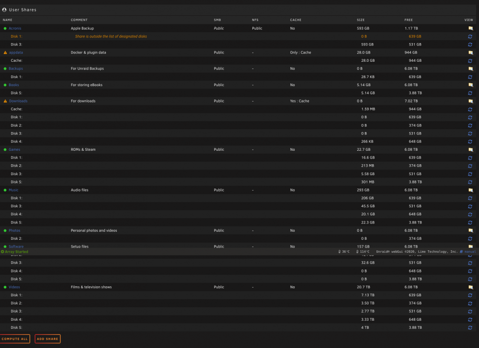
Task: Click 'Share is outside the list of designated disks'
Action: pyautogui.click(x=111, y=37)
